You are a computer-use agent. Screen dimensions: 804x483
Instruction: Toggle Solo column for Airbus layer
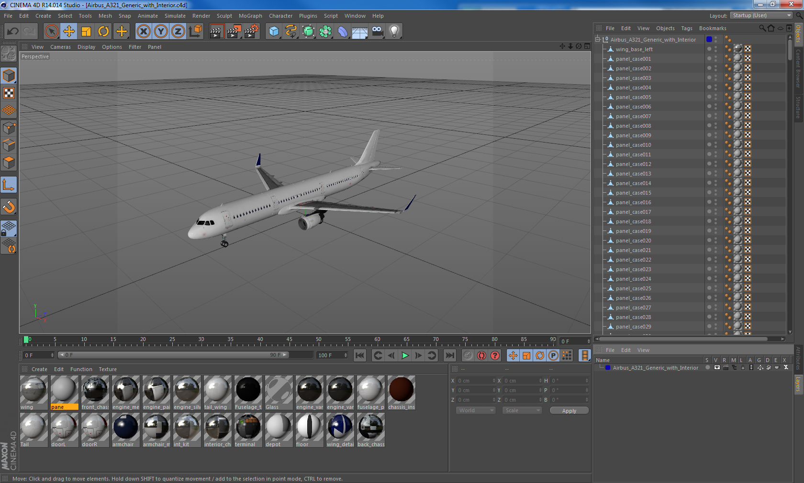click(x=707, y=368)
